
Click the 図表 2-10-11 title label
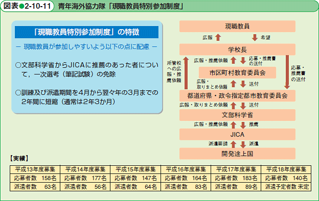pos(27,6)
